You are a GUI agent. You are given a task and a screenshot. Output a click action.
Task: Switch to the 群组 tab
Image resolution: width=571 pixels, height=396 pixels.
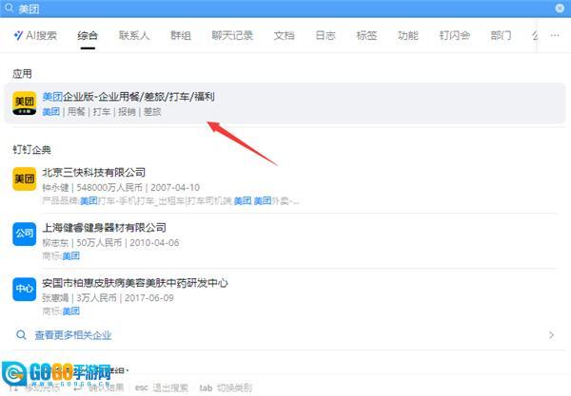click(181, 36)
